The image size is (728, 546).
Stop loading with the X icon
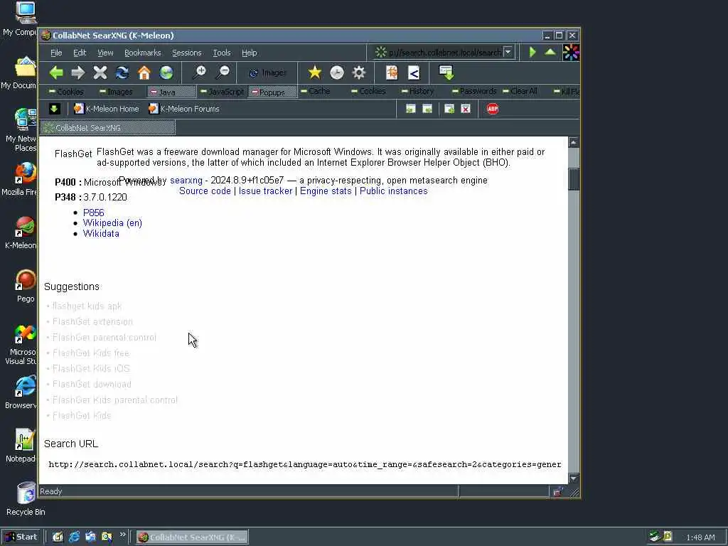100,73
